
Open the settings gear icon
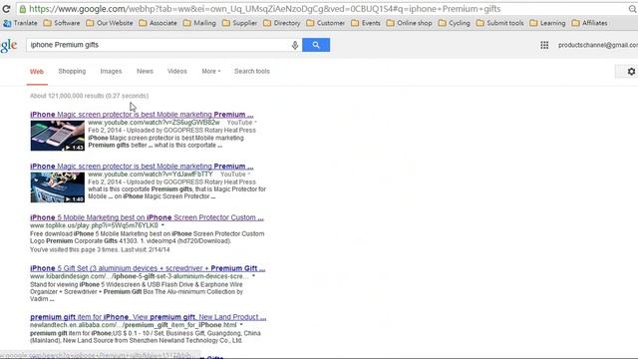631,71
